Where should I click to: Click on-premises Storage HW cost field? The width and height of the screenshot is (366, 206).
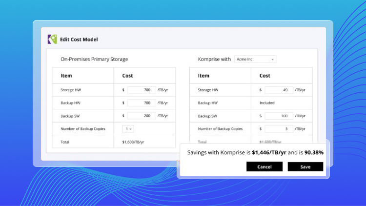pos(141,90)
